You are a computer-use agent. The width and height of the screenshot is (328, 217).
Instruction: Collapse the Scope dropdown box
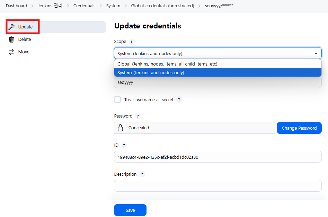coord(218,53)
